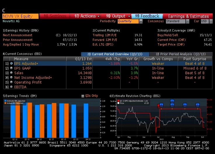Viewport: 215px width, 154px height.
Task: Click the red Q3 13 EPS Adjusted Estimate swatch
Action: (x=118, y=101)
